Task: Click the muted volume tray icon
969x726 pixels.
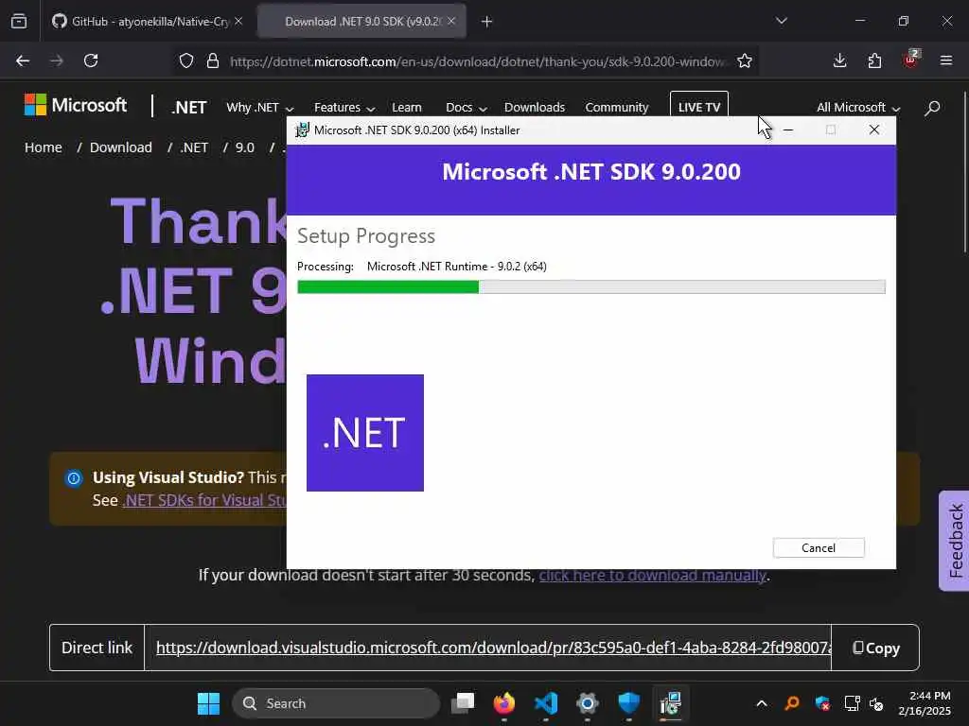Action: (x=876, y=703)
